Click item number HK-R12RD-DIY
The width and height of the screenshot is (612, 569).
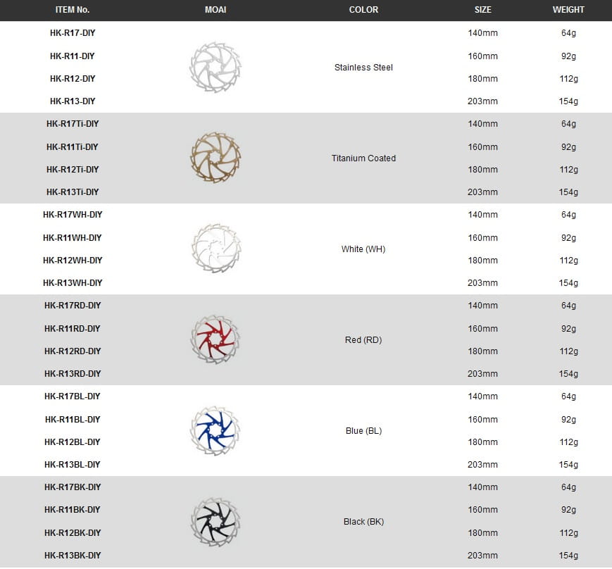pos(73,351)
